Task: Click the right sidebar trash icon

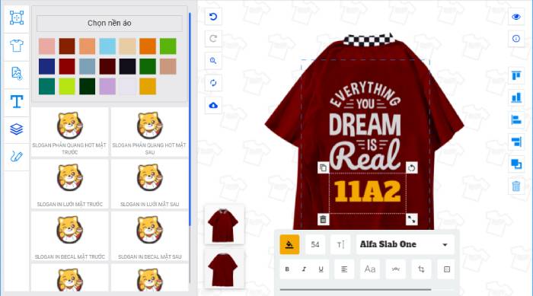Action: click(516, 186)
